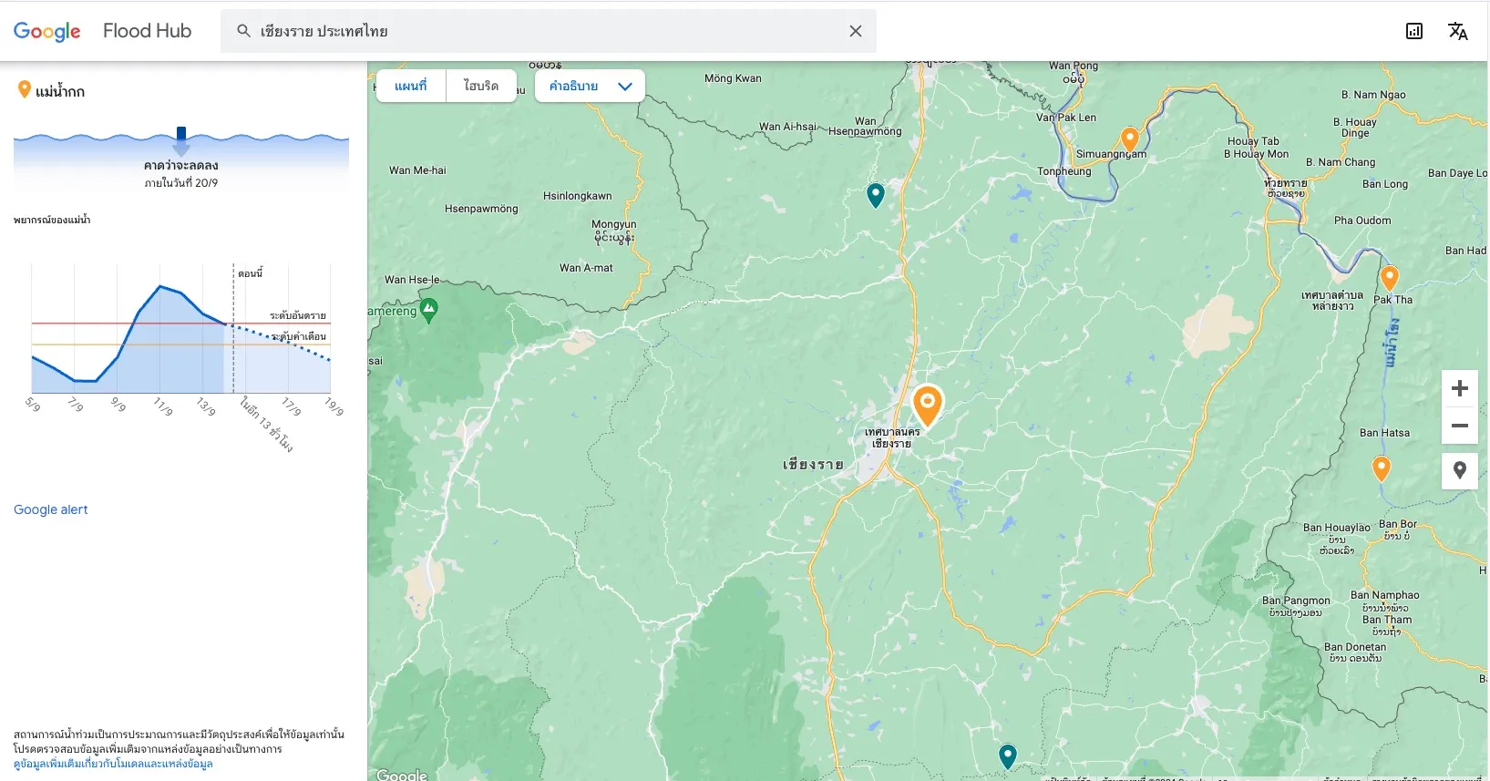This screenshot has height=781, width=1490.
Task: Click the พยากรณ์ของแม่น้ำ heading
Action: 52,220
